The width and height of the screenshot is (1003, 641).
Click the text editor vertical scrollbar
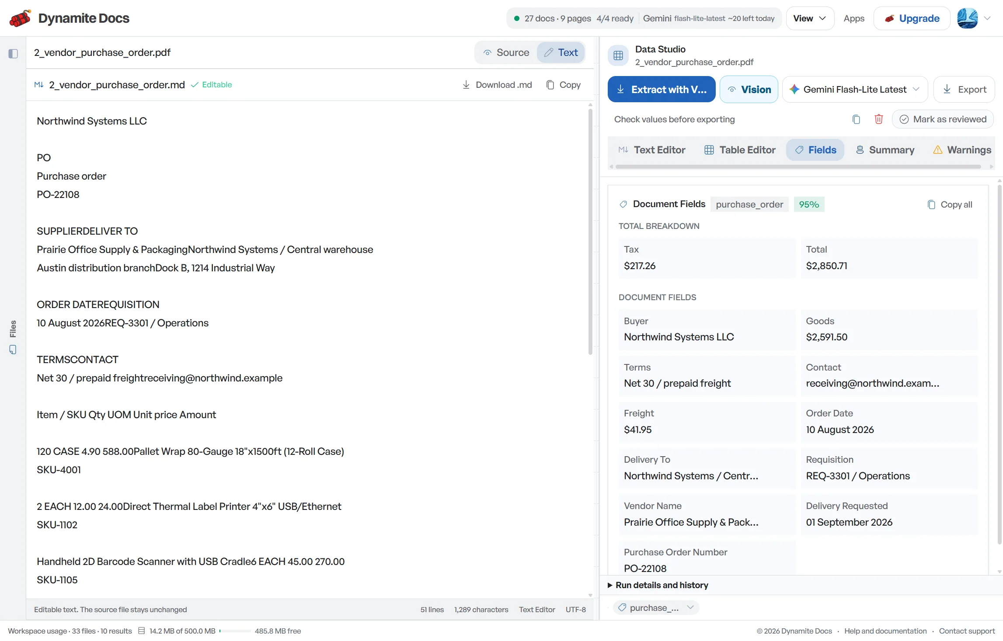pyautogui.click(x=590, y=232)
